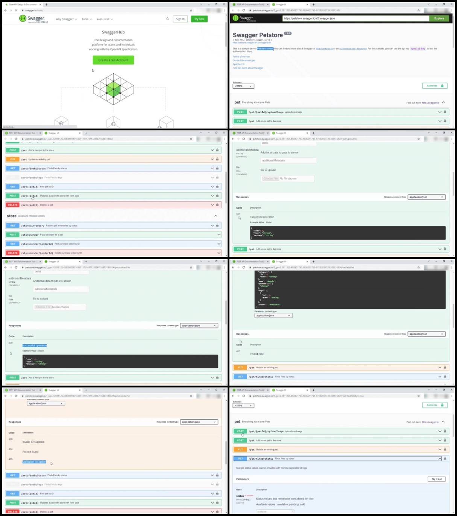Click the highlighted 'Validation exception' text
The height and width of the screenshot is (516, 457).
click(34, 462)
